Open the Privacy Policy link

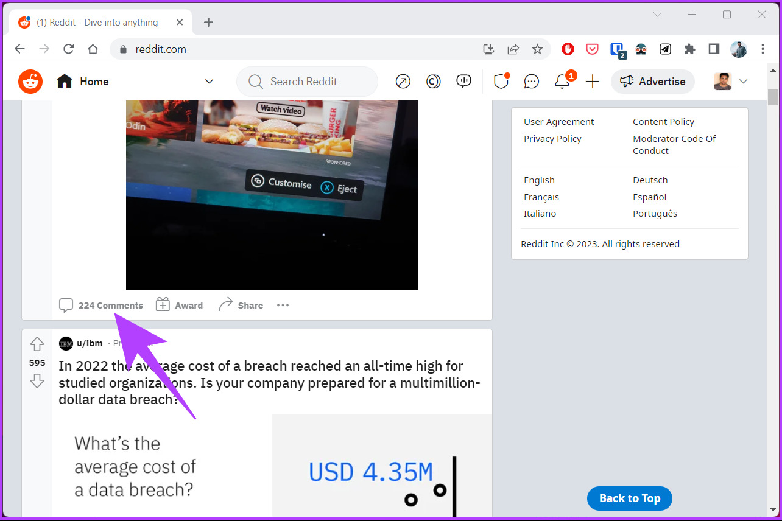552,138
